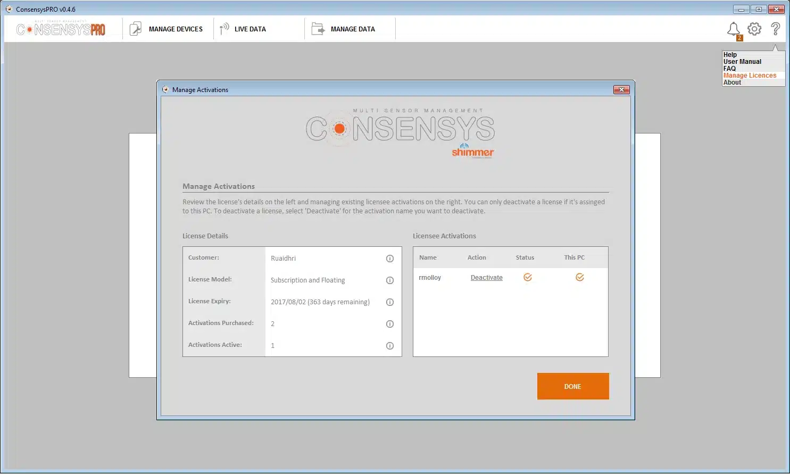
Task: Show info for License Model field
Action: [390, 280]
